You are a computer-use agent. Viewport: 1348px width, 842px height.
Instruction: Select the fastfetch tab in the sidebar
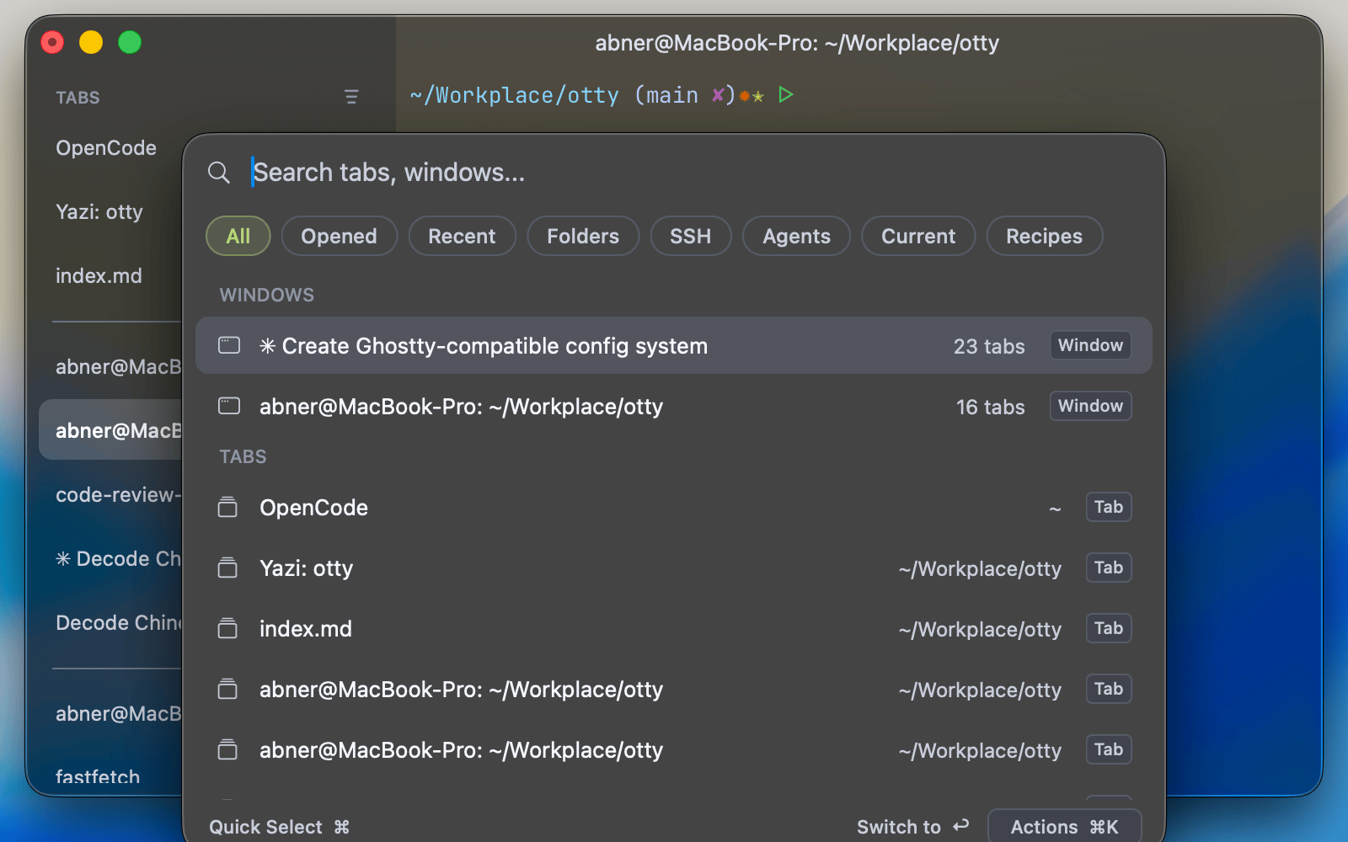click(98, 776)
